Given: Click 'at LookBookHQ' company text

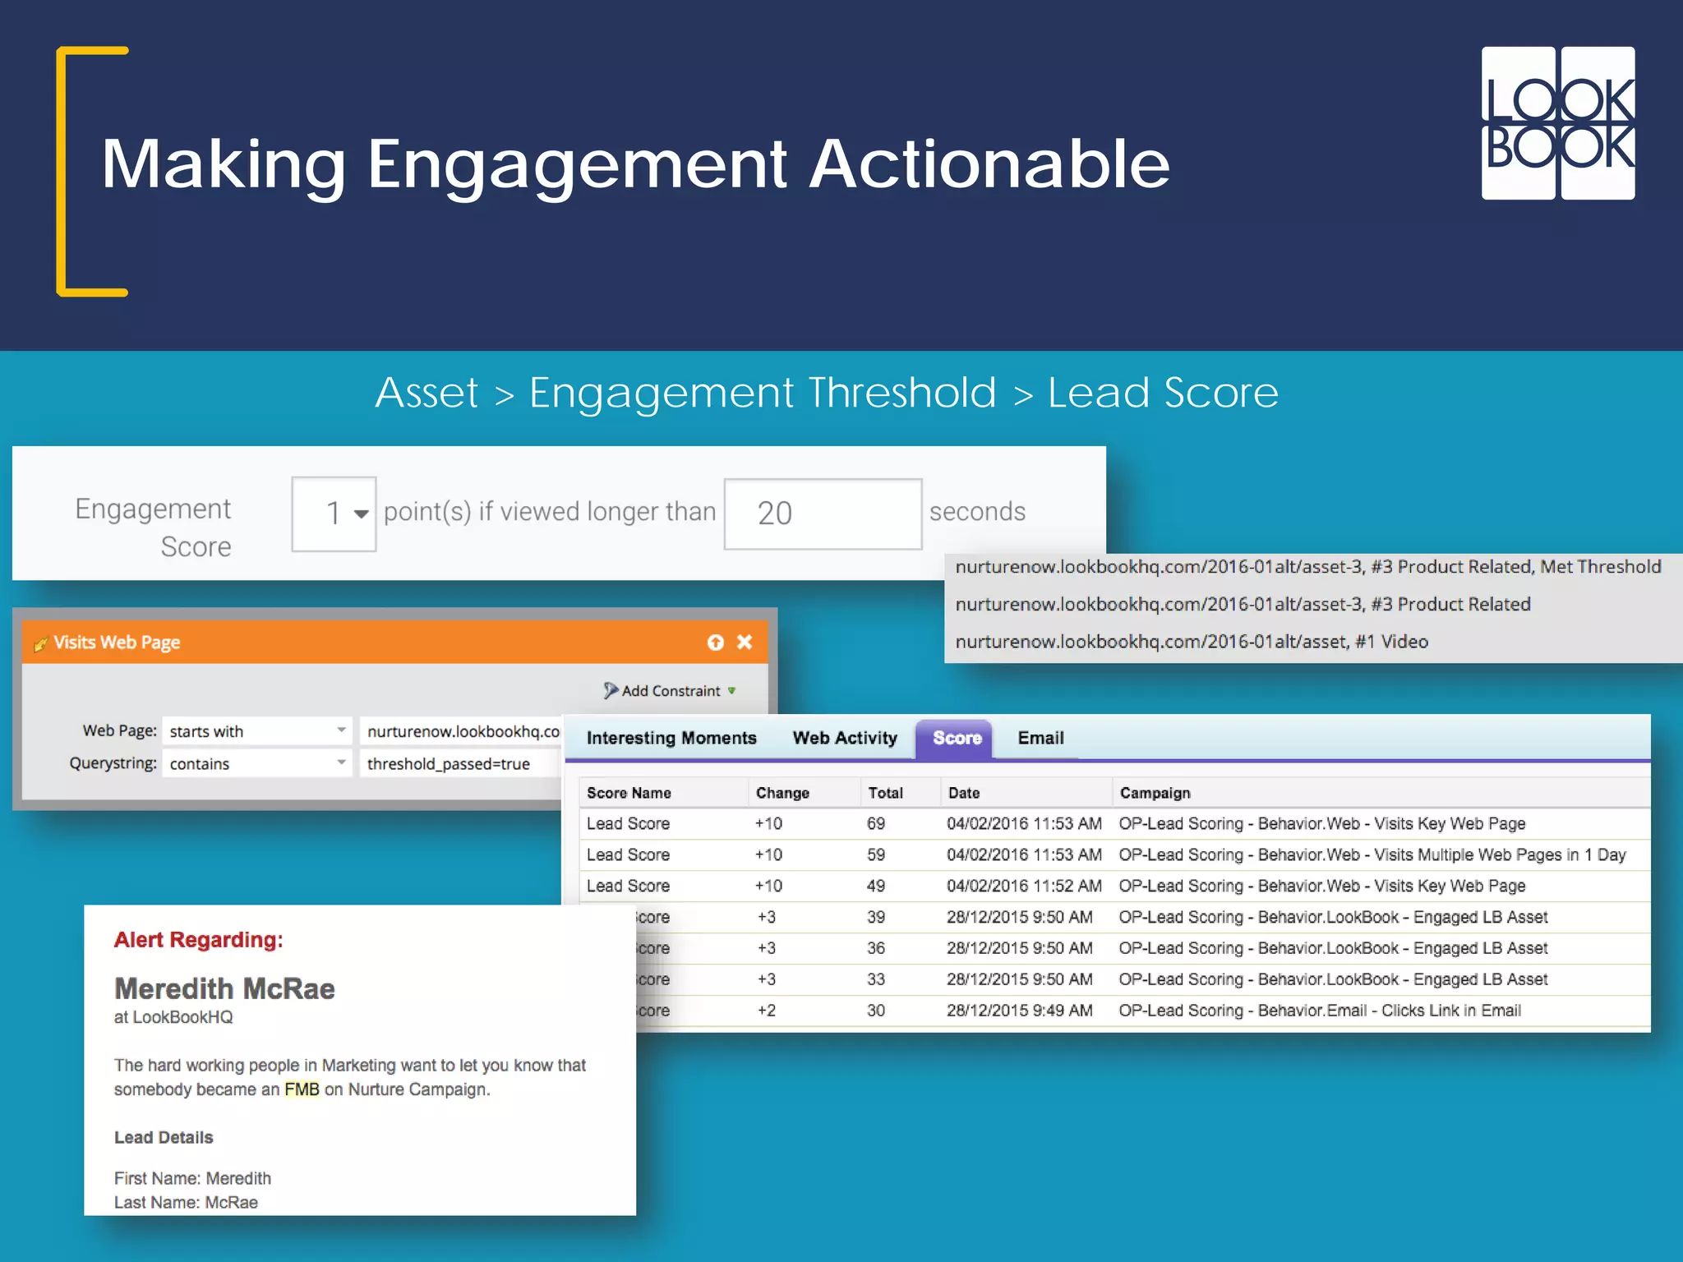Looking at the screenshot, I should [173, 1017].
